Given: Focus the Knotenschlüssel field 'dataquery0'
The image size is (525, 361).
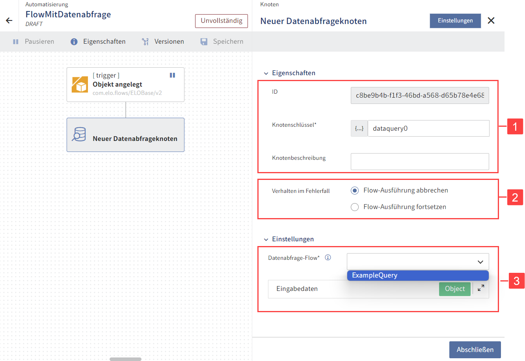Looking at the screenshot, I should tap(428, 128).
